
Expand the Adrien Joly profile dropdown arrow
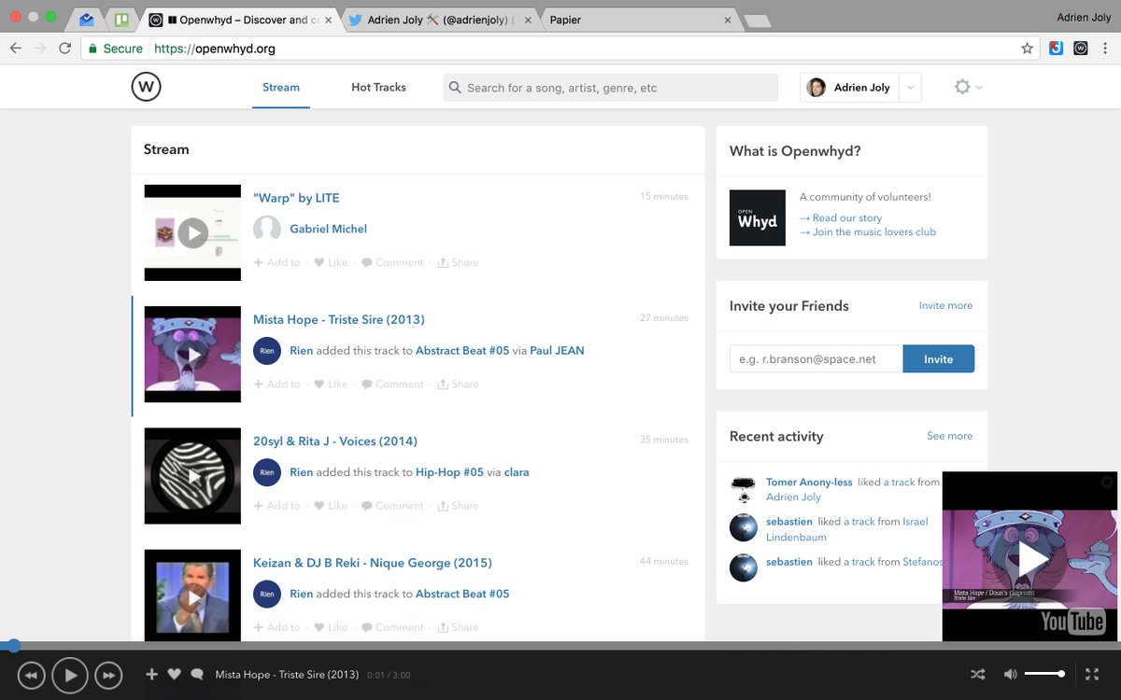pos(911,88)
